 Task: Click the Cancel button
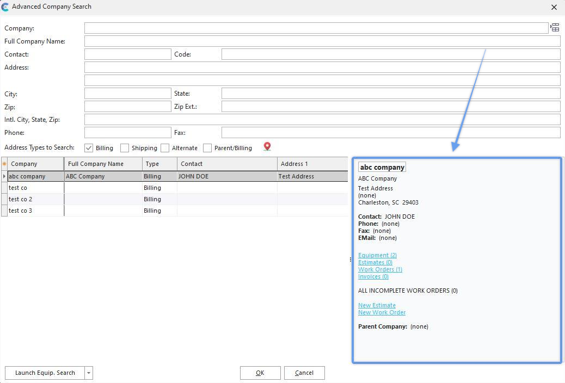(x=304, y=373)
